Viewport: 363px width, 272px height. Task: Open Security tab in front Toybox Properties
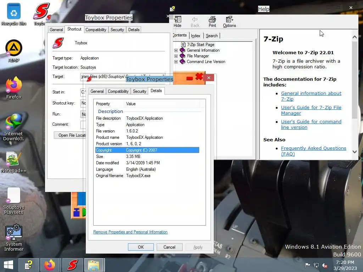139,91
